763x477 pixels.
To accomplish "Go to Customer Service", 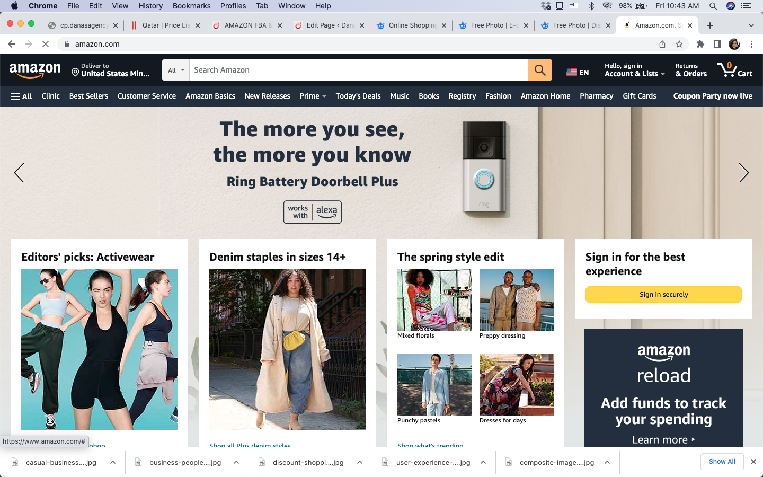I will (147, 96).
